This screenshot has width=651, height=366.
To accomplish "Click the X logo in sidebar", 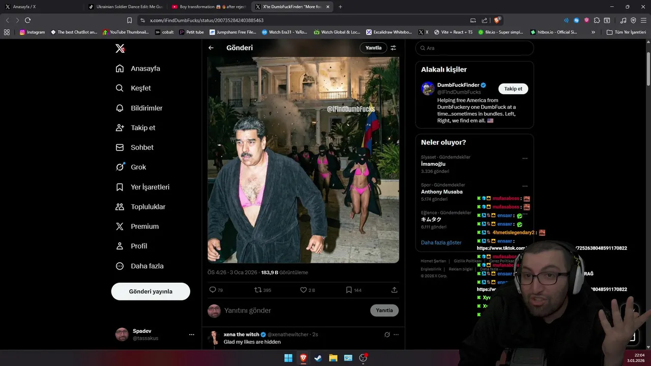I will [x=120, y=48].
